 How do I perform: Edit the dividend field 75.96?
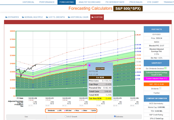[x=99, y=106]
